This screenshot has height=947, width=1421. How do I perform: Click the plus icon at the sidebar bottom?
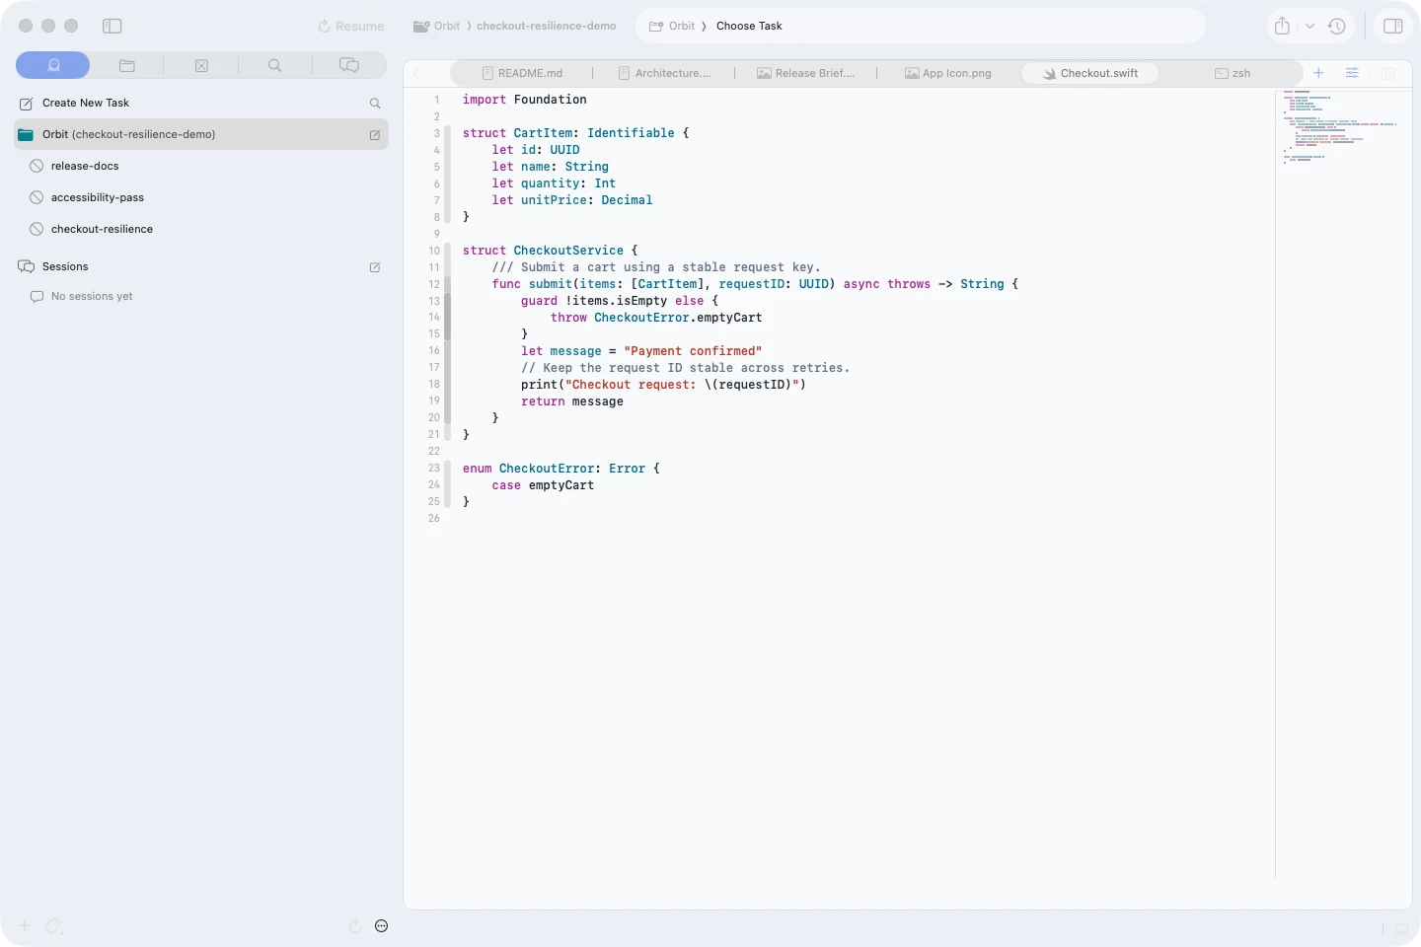point(25,926)
